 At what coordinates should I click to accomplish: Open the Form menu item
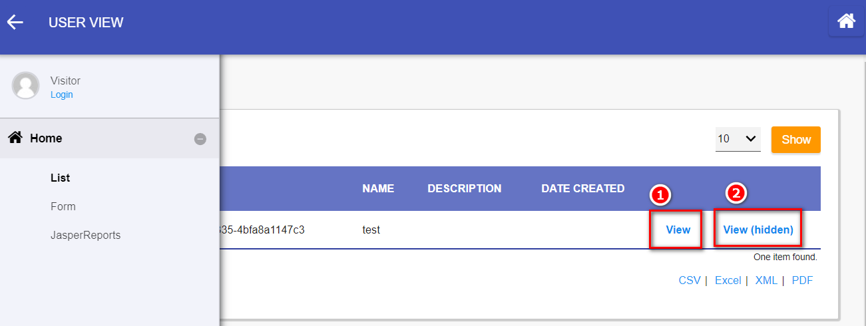tap(63, 206)
